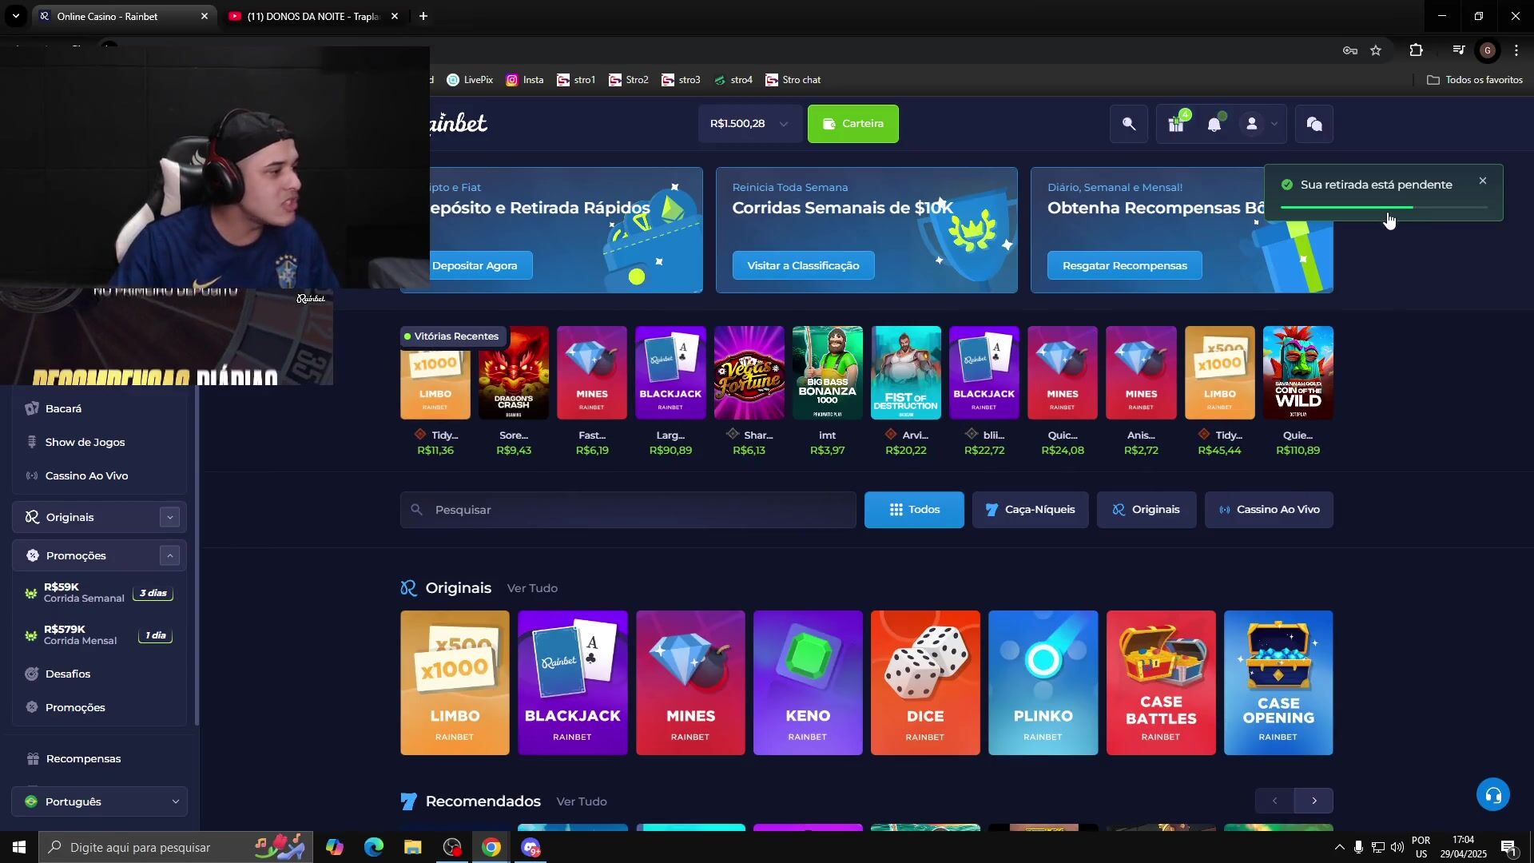Open the Blackjack game in Originais
Viewport: 1534px width, 863px height.
coord(573,683)
